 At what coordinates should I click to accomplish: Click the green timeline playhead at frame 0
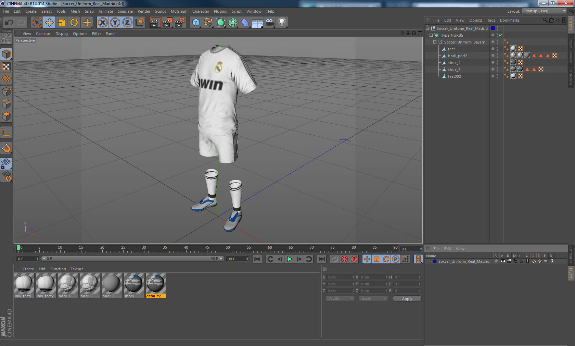click(19, 248)
